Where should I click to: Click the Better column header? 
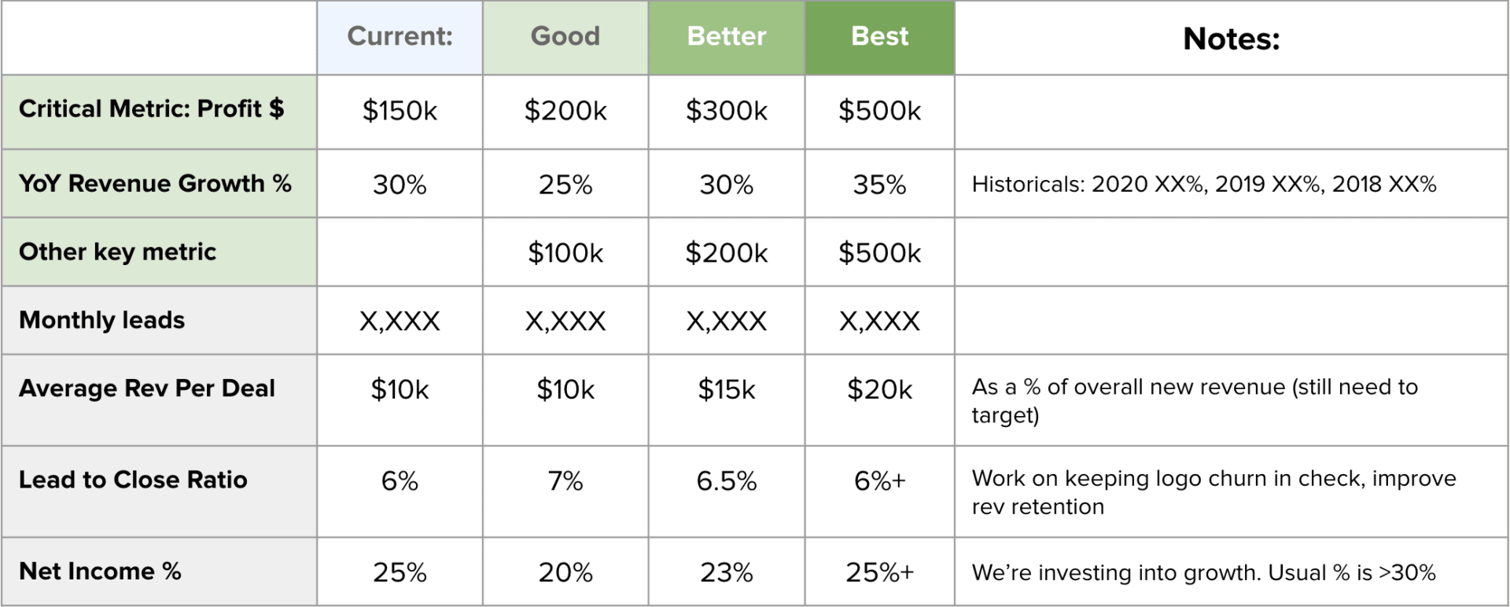[x=726, y=37]
